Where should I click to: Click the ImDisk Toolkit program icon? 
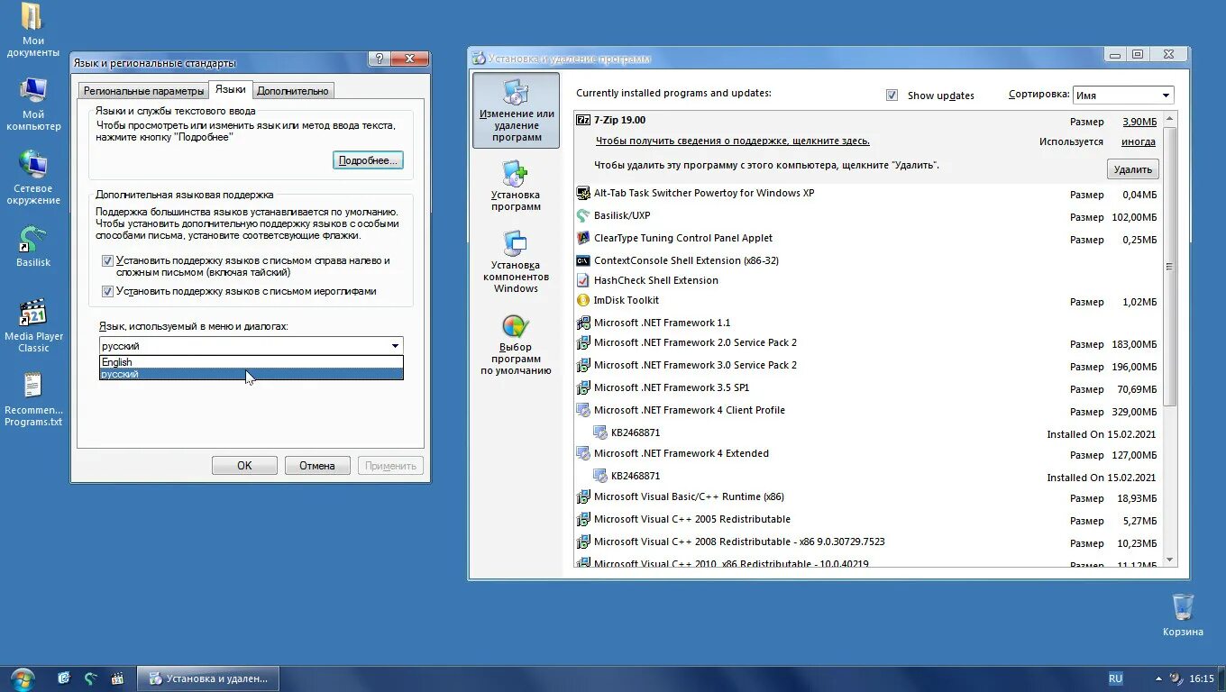[583, 301]
